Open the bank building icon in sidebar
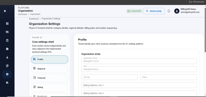 7,40
